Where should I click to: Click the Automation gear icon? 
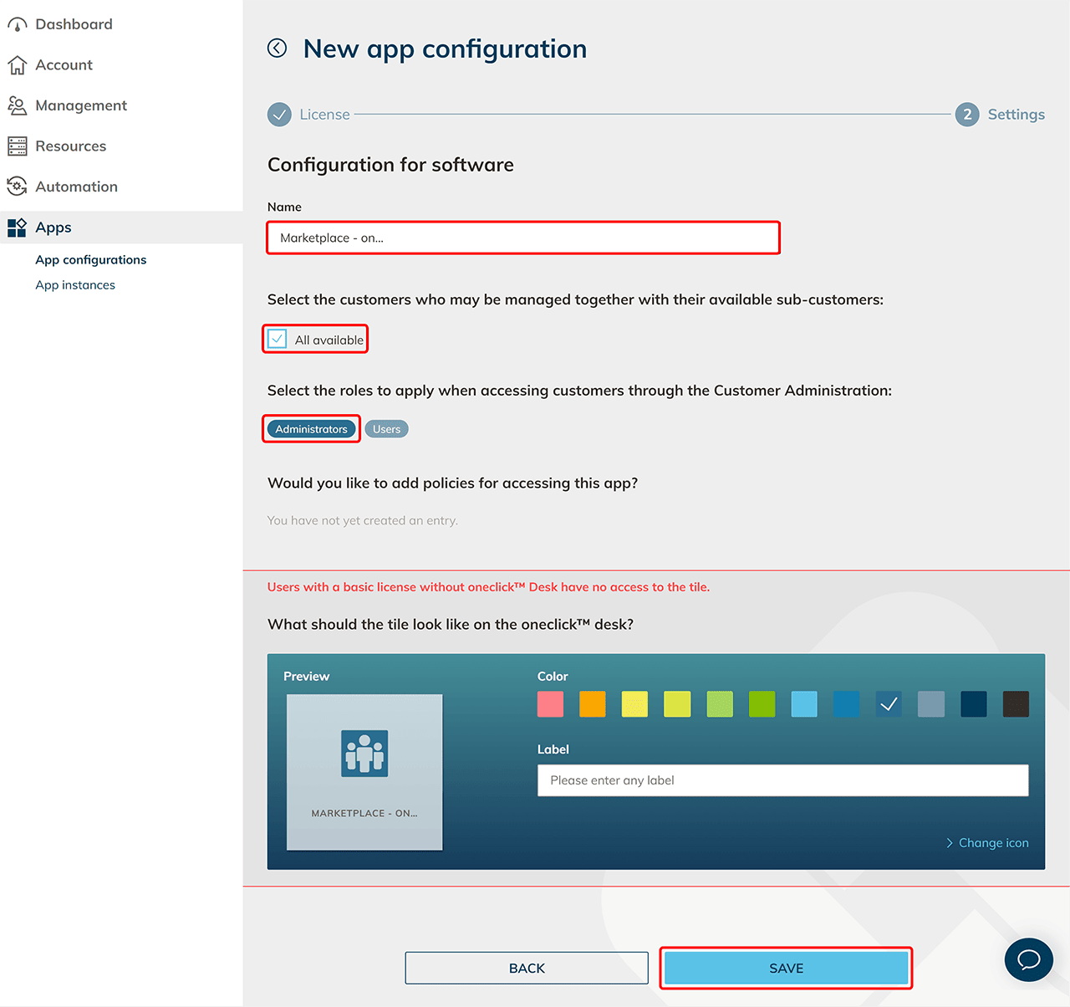pos(17,187)
